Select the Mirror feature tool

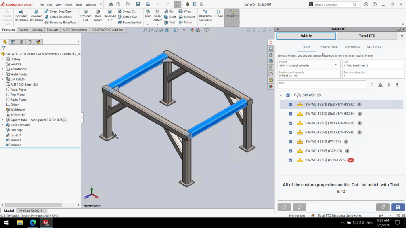pos(186,22)
